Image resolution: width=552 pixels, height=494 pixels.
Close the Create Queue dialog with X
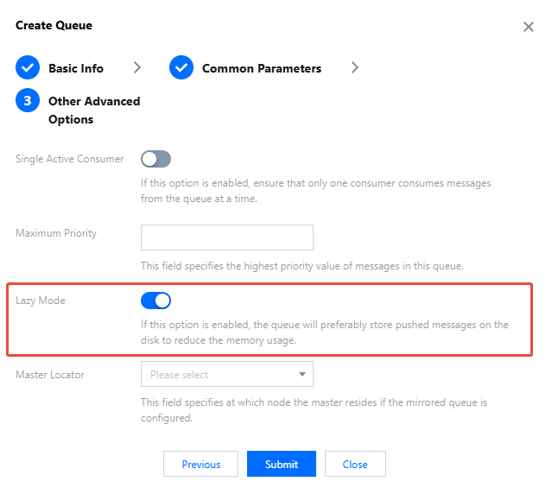pyautogui.click(x=528, y=27)
